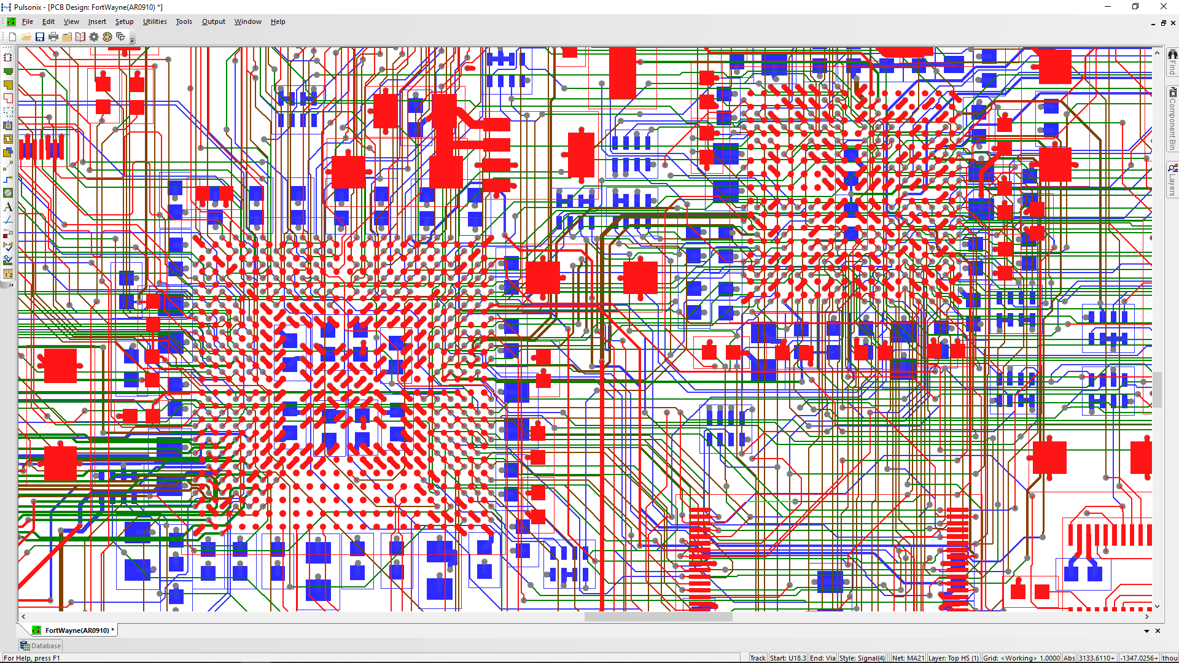Click the 'thou' units field in status bar
The height and width of the screenshot is (663, 1179).
(x=1170, y=658)
